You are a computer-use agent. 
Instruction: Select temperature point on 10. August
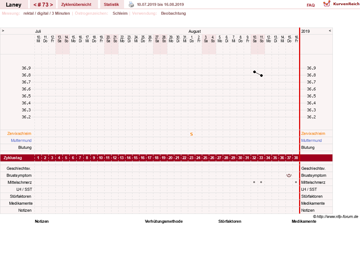click(254, 72)
